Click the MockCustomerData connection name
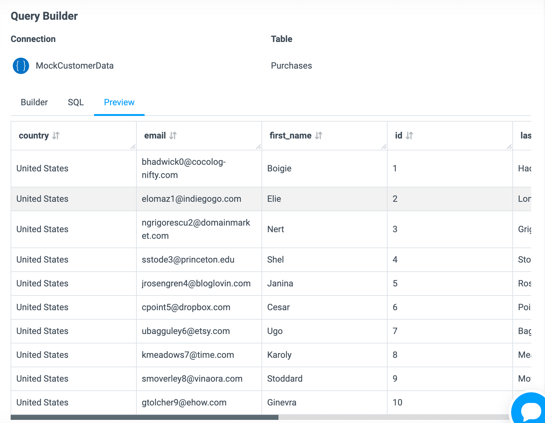Viewport: 545px width, 423px height. (x=74, y=66)
